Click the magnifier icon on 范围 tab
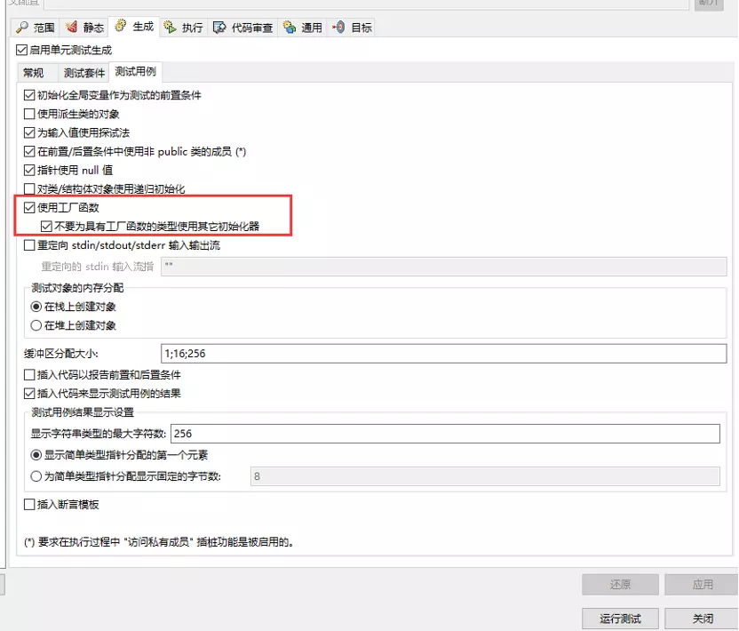 pyautogui.click(x=22, y=28)
